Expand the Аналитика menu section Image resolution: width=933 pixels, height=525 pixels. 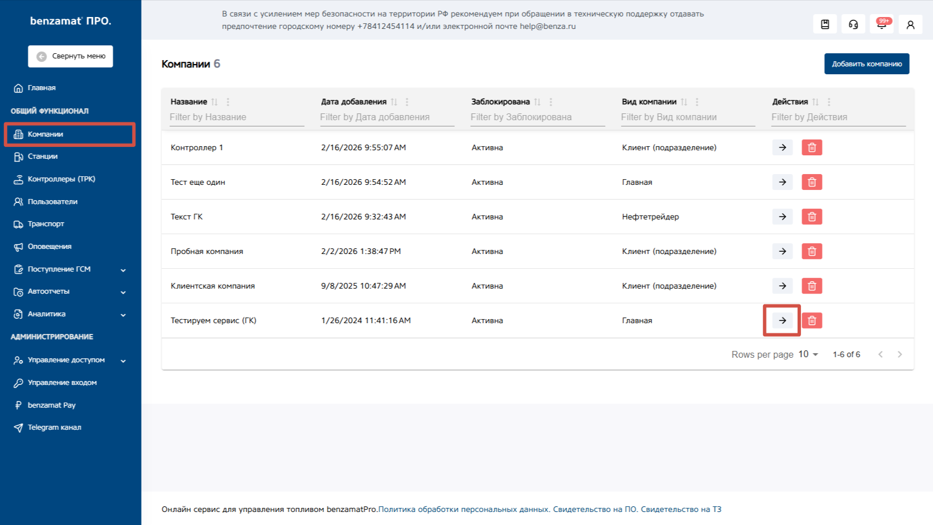point(123,315)
